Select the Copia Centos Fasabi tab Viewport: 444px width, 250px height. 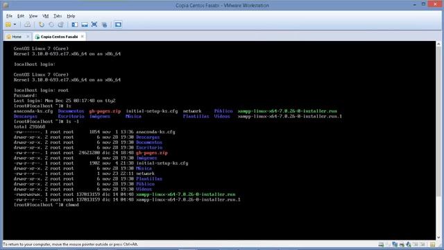pos(59,37)
